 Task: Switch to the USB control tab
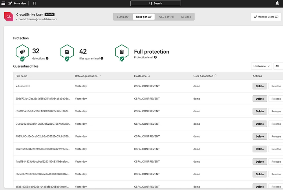[x=166, y=17]
